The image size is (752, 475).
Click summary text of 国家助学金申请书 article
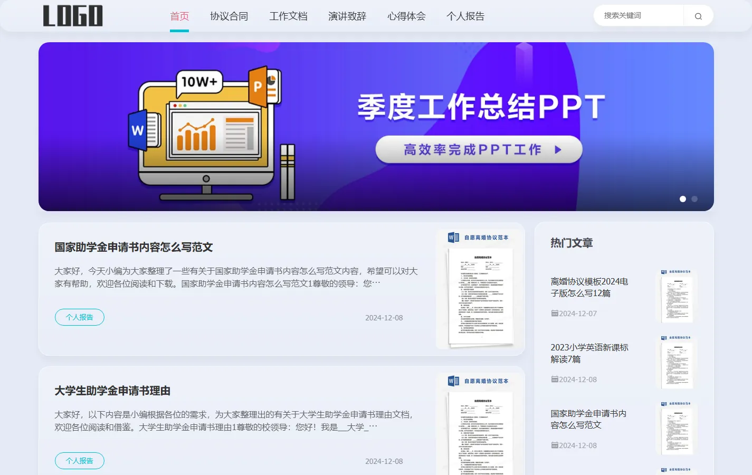[236, 277]
